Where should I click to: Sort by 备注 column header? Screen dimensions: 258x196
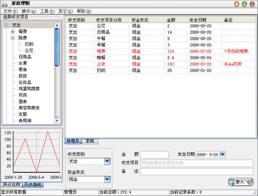coord(238,20)
